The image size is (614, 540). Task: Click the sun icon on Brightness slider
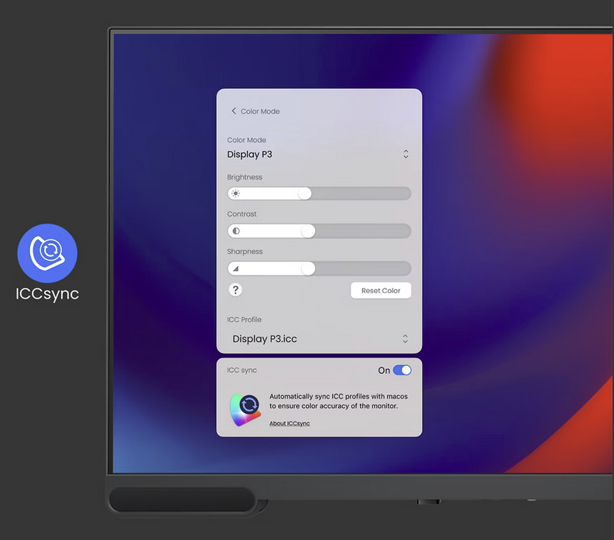click(236, 193)
